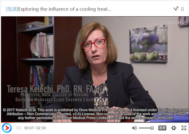The width and height of the screenshot is (189, 134).
Task: Click the like count number
Action: [x=182, y=9]
